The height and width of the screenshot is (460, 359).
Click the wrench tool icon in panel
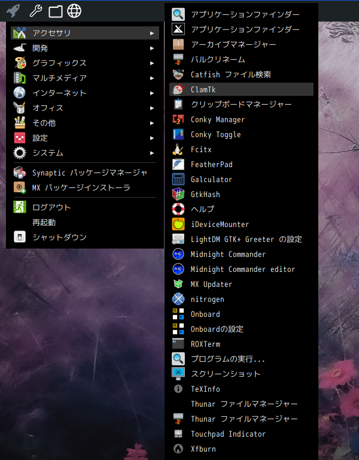point(36,11)
